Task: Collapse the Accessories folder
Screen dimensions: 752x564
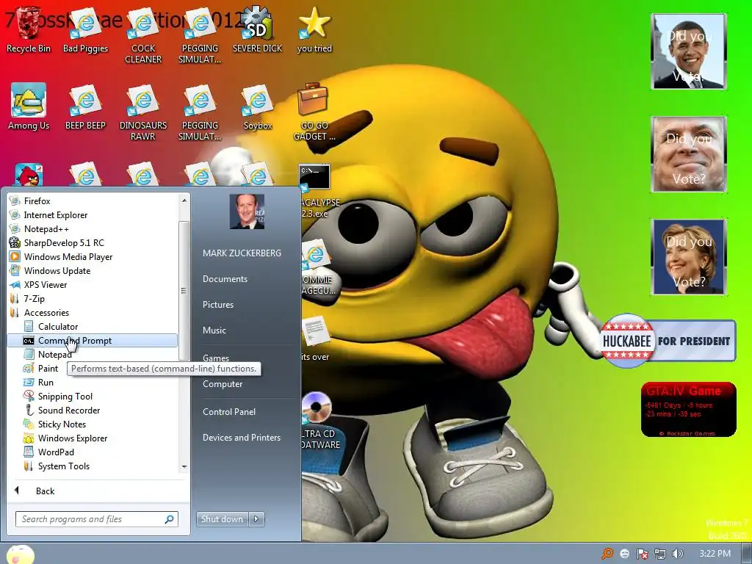Action: point(46,312)
